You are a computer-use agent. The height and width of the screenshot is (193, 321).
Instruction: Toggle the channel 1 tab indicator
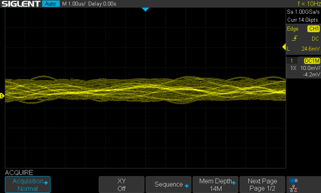point(292,61)
